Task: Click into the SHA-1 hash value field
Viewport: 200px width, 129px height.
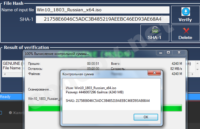Action: point(103,19)
